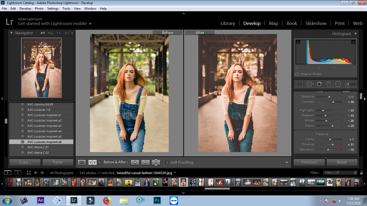367x206 pixels.
Task: Click the Previous button
Action: tap(309, 162)
